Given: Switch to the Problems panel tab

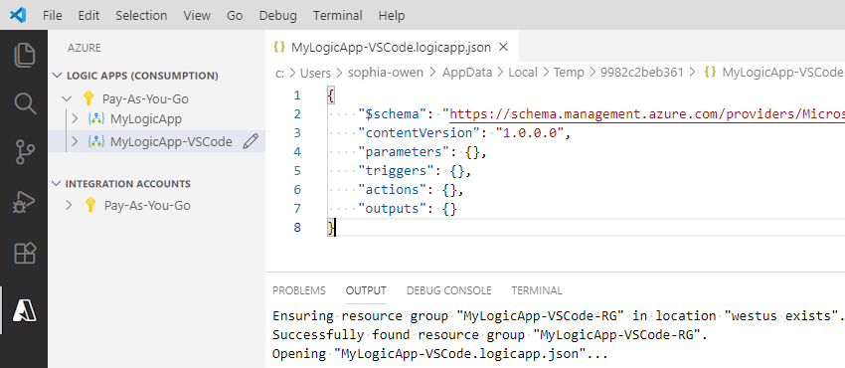Looking at the screenshot, I should [299, 290].
